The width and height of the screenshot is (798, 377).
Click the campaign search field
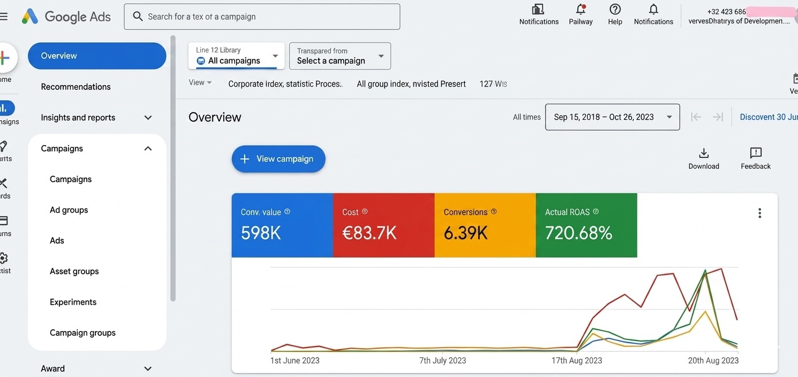click(262, 17)
